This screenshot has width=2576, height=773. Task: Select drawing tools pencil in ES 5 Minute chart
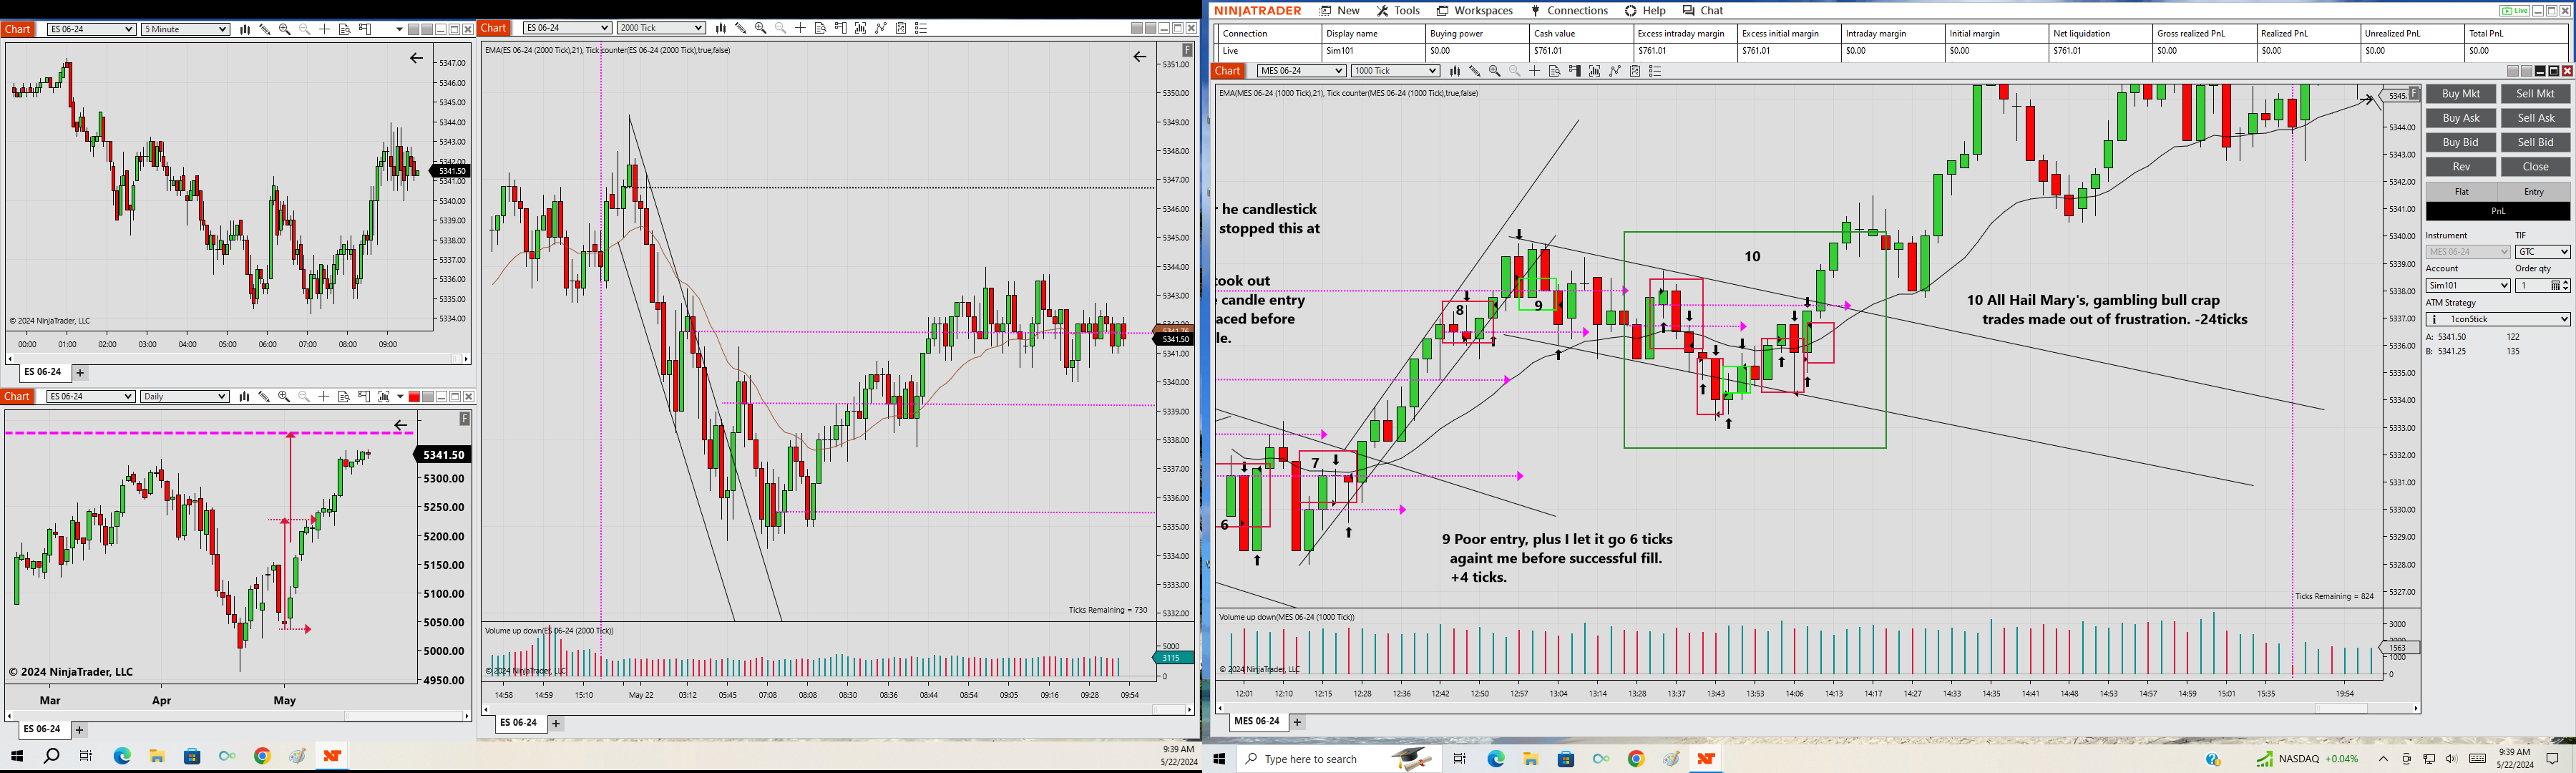coord(265,29)
